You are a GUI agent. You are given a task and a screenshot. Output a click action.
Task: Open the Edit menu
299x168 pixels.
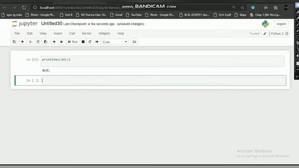(29, 33)
